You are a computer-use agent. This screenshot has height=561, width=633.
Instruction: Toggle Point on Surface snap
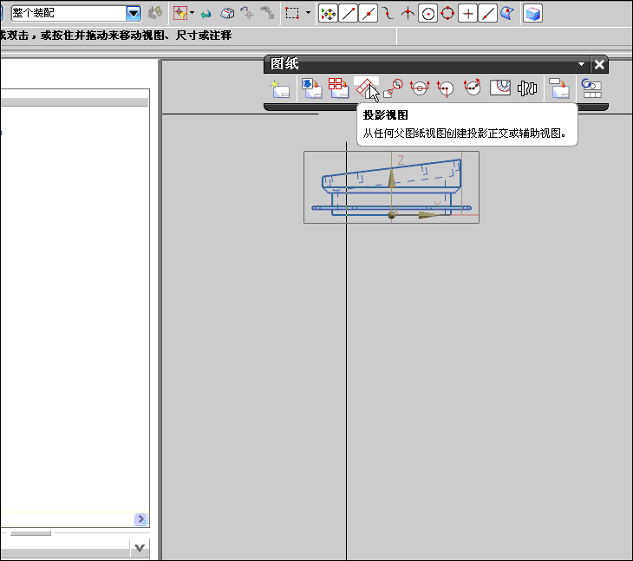[x=507, y=14]
